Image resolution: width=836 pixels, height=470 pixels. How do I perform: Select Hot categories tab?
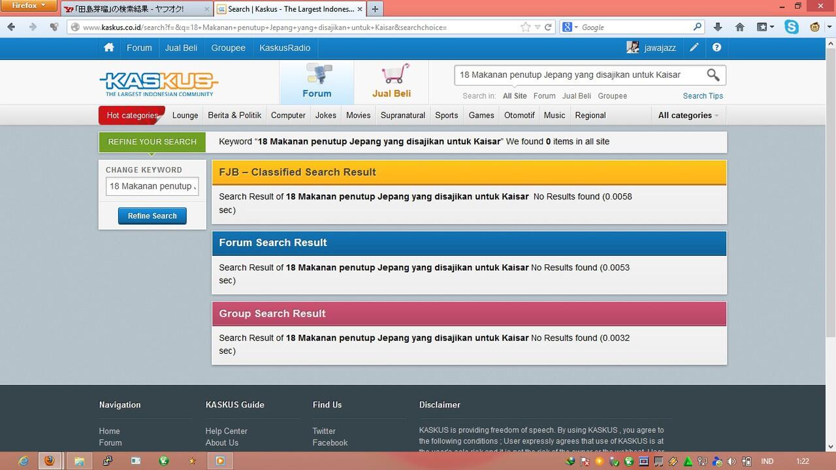(132, 116)
